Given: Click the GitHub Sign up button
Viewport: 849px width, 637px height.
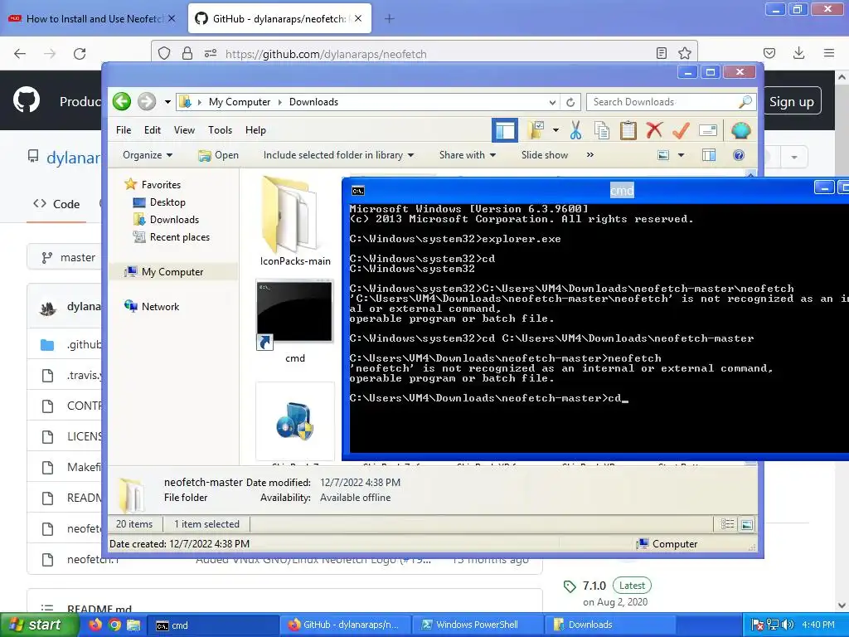Looking at the screenshot, I should pyautogui.click(x=792, y=101).
